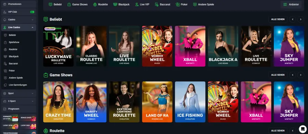Show previous games in Beliebt carousel

[293, 19]
